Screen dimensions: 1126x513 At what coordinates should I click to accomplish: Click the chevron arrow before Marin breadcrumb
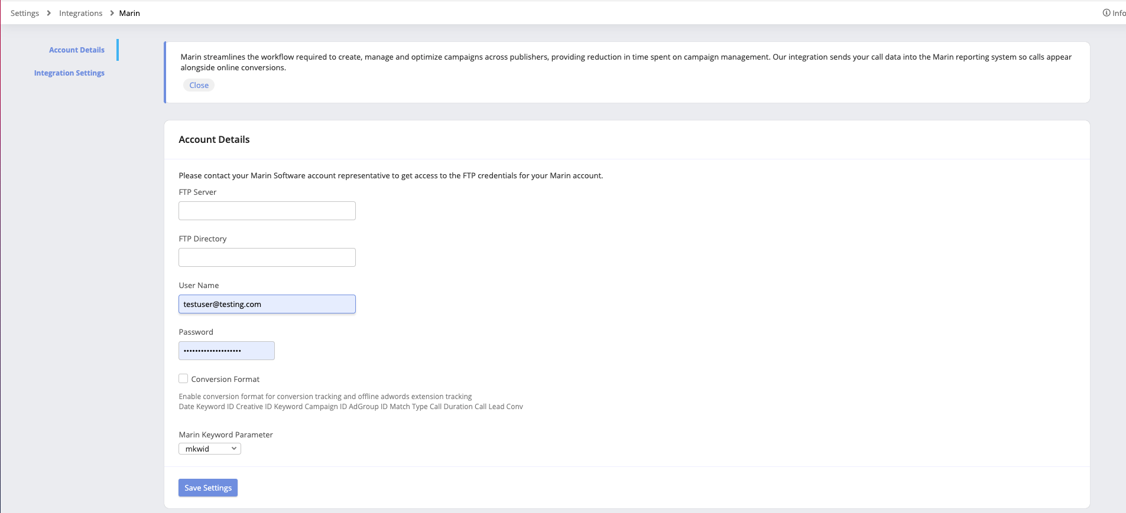pyautogui.click(x=112, y=13)
